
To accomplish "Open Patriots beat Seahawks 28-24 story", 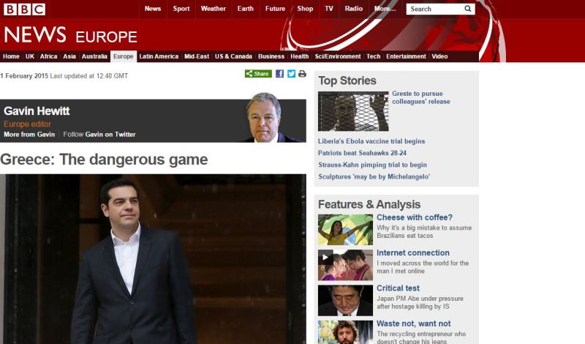I will click(362, 153).
